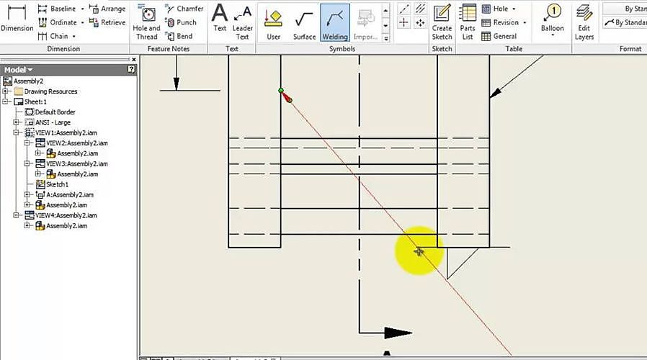The width and height of the screenshot is (647, 360).
Task: Open the Baseline dimension dropdown arrow
Action: click(x=82, y=9)
